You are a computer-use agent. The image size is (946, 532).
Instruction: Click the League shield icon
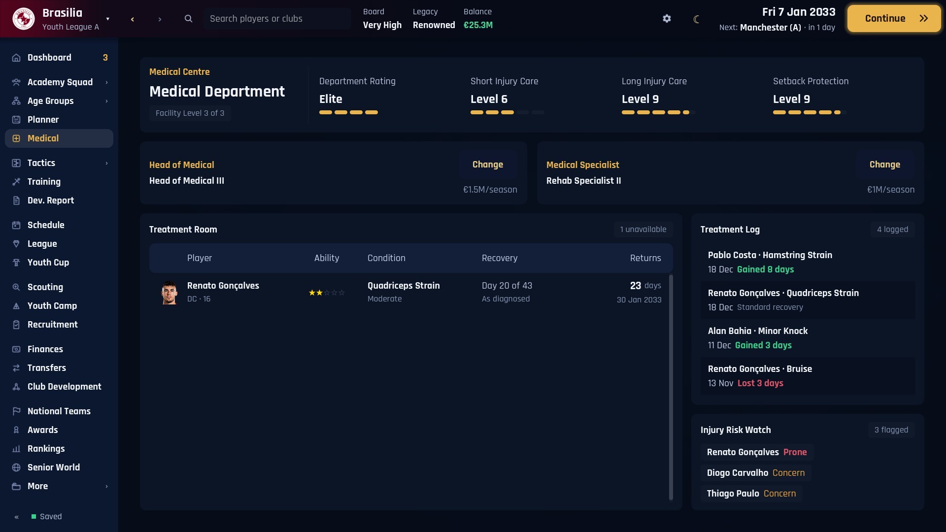coord(16,244)
